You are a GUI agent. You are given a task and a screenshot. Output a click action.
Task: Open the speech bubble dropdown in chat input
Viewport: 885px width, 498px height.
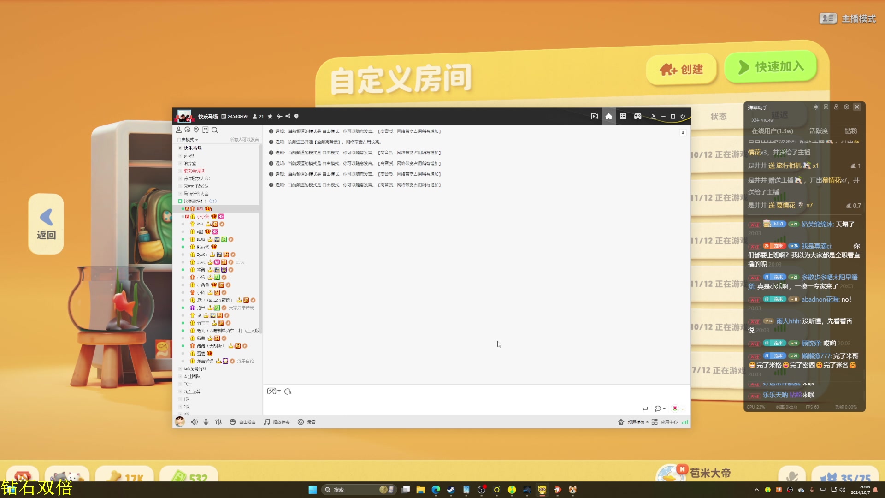[x=660, y=409]
